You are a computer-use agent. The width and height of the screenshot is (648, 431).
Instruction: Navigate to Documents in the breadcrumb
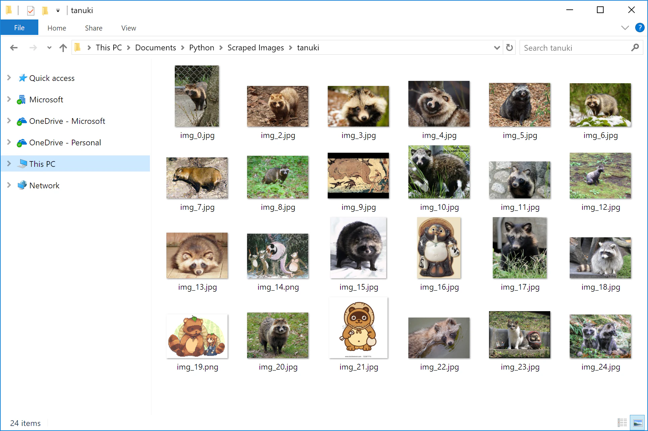coord(156,48)
